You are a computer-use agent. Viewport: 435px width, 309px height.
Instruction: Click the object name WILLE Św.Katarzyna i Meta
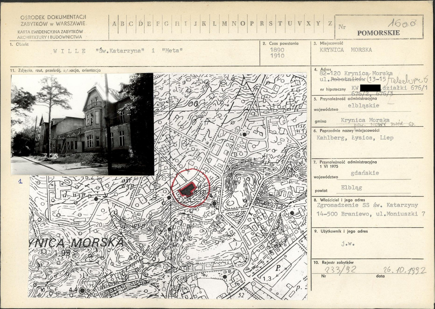(118, 50)
